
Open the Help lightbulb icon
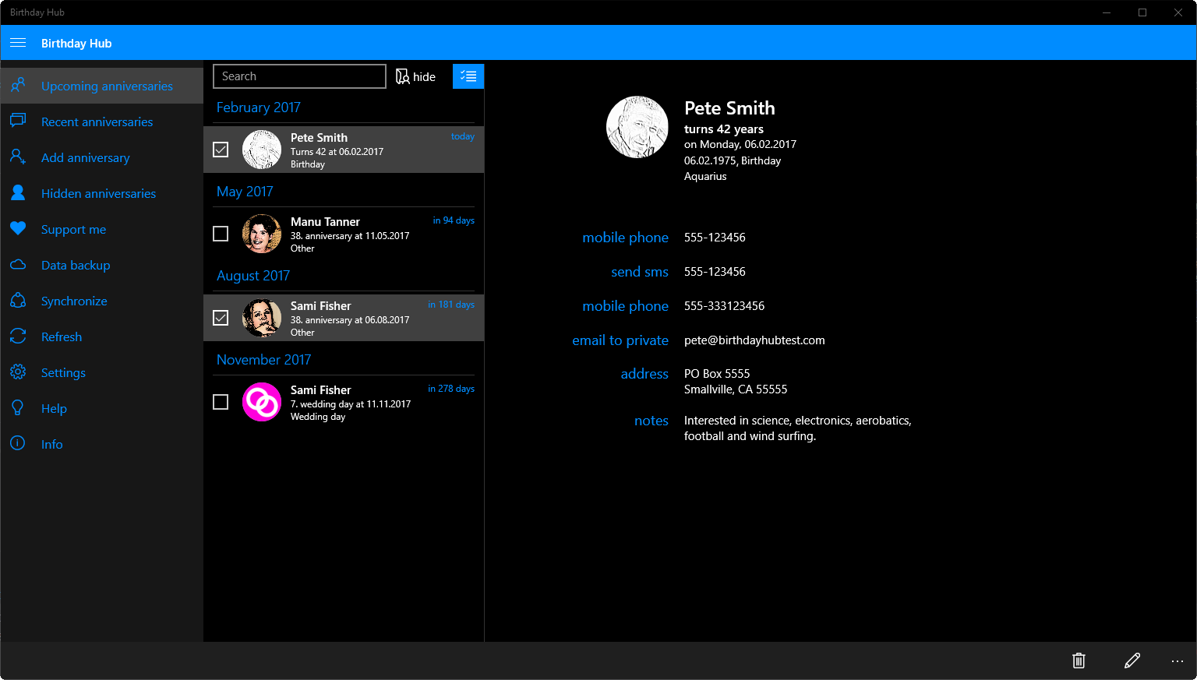click(x=18, y=408)
